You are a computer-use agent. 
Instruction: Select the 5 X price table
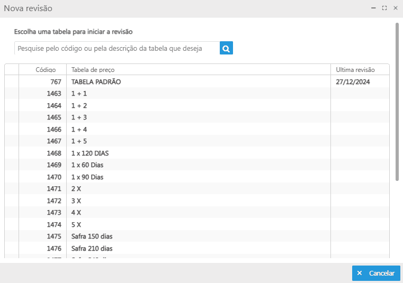click(x=197, y=224)
